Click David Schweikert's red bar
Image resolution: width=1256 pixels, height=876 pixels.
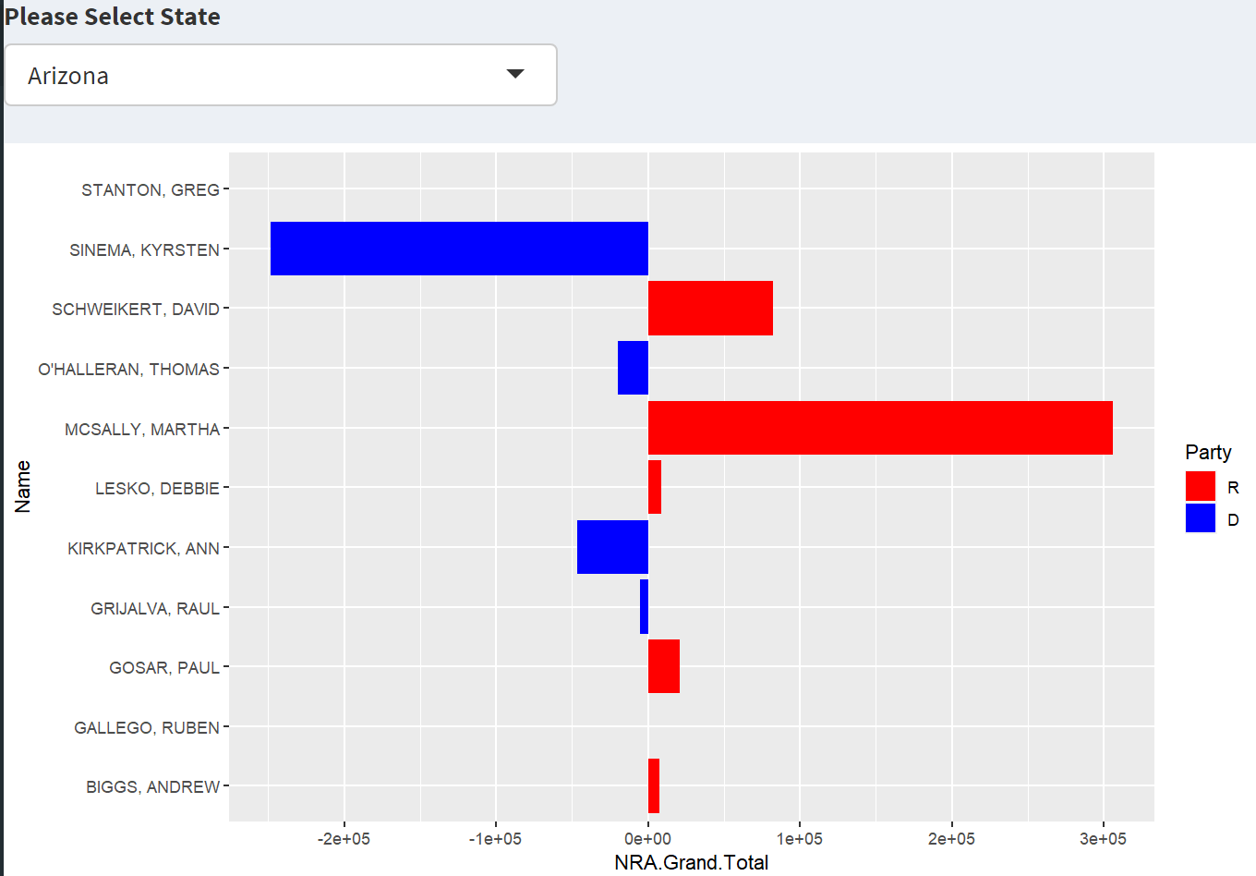pyautogui.click(x=710, y=309)
